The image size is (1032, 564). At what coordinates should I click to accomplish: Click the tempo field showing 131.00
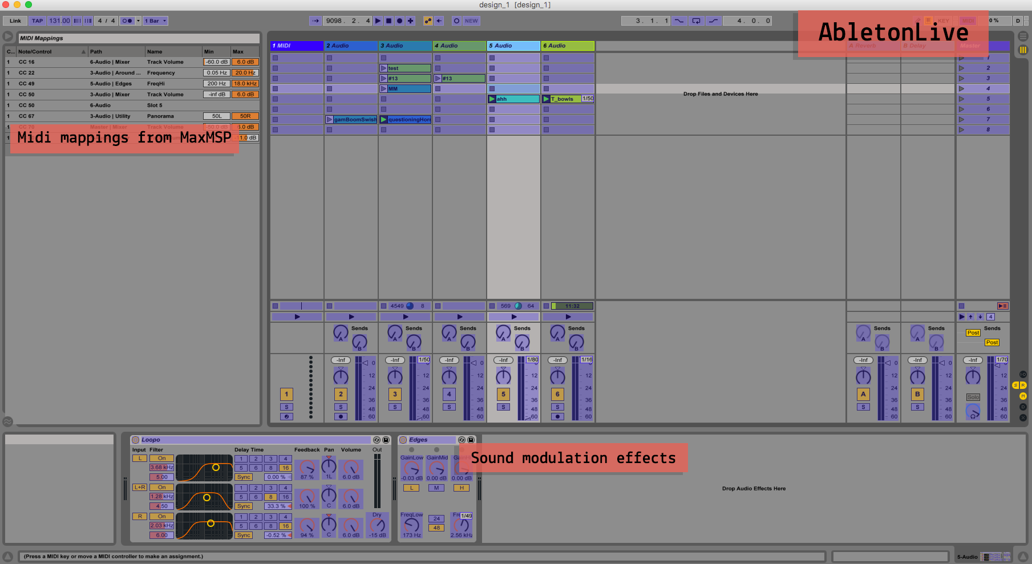pos(59,21)
